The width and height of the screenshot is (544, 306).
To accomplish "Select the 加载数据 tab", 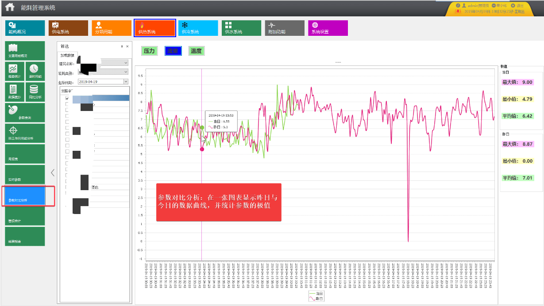I will pos(68,56).
